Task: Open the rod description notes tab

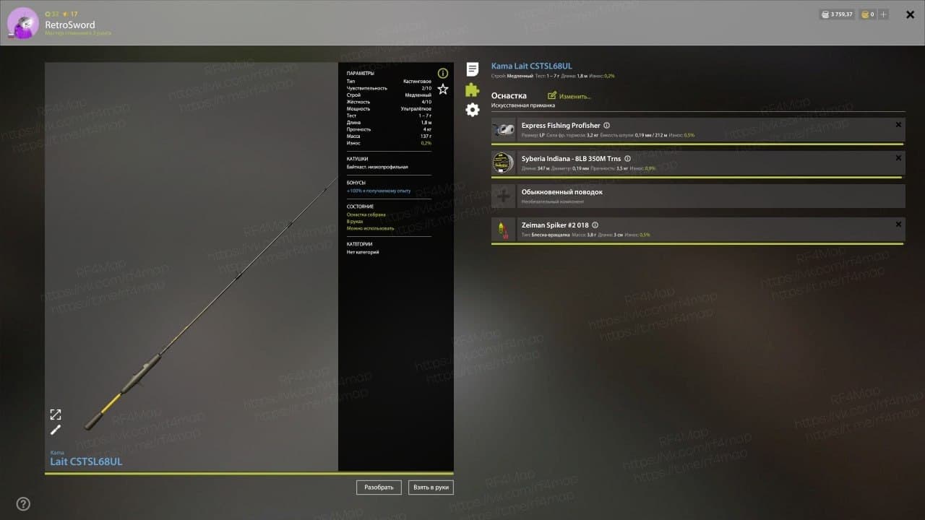Action: point(473,69)
